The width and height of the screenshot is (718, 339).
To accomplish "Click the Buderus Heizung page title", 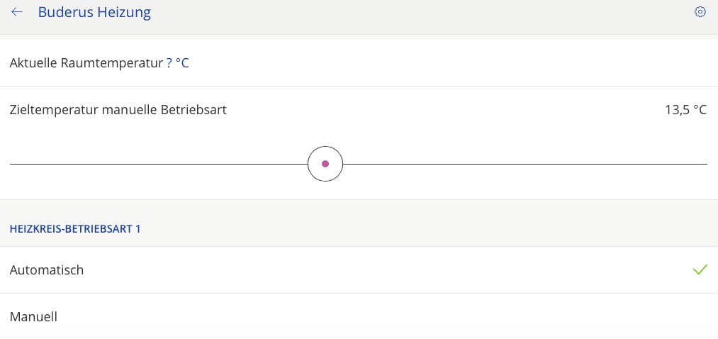I will pos(94,12).
